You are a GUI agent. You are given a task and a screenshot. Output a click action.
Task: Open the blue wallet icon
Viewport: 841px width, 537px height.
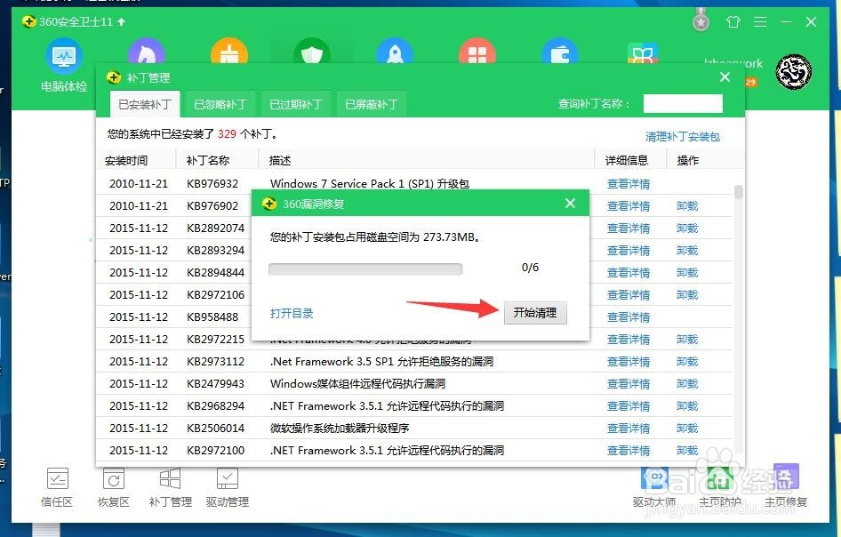[560, 52]
